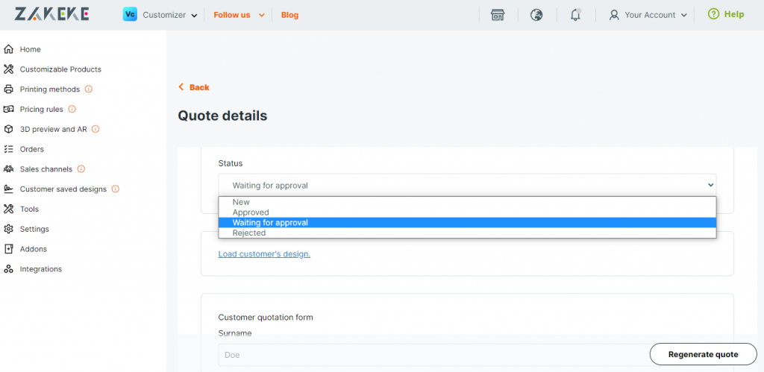Click the Sales channels people icon
Viewport: 764px width, 372px height.
click(x=8, y=169)
